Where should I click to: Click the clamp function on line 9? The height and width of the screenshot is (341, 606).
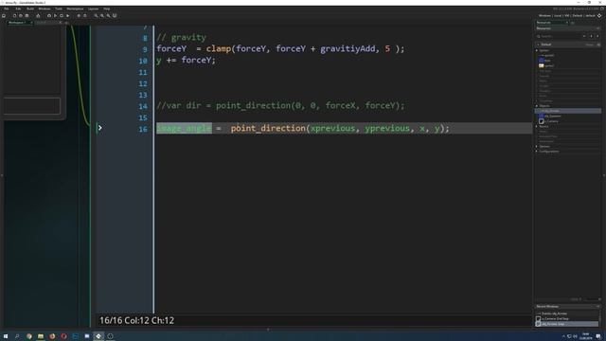click(219, 48)
